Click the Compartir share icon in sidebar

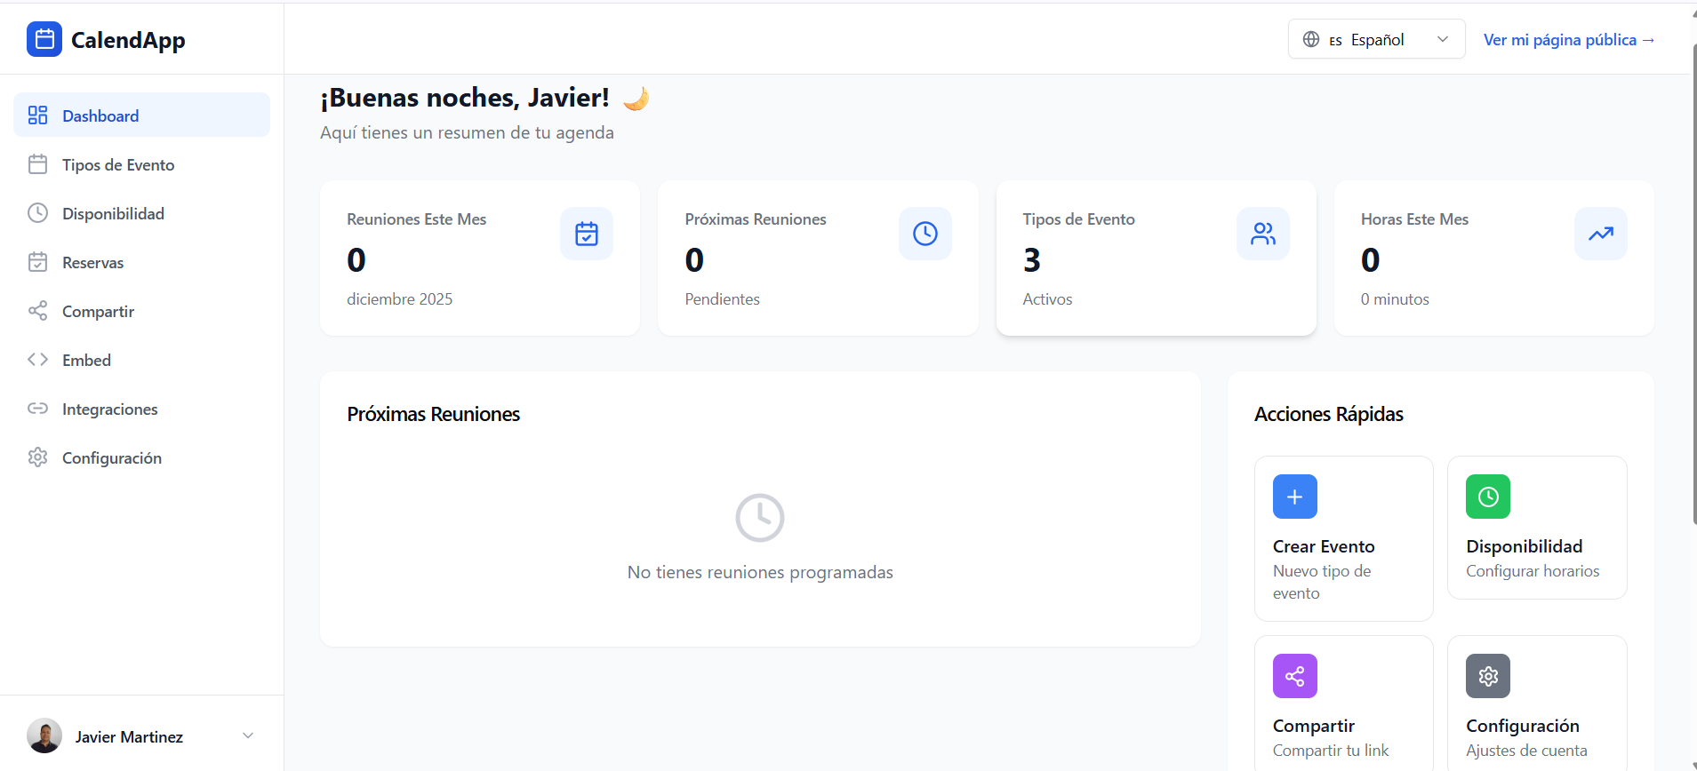(37, 311)
